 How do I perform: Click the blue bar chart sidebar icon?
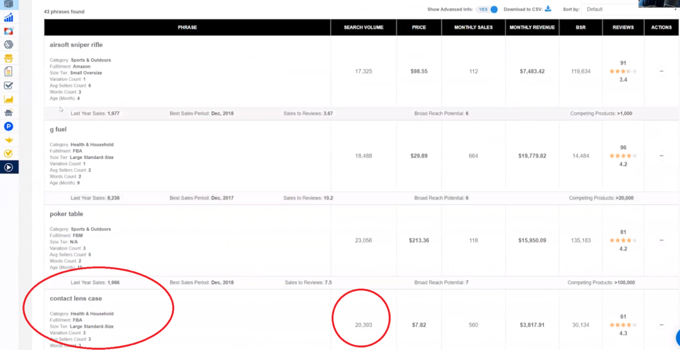click(9, 17)
